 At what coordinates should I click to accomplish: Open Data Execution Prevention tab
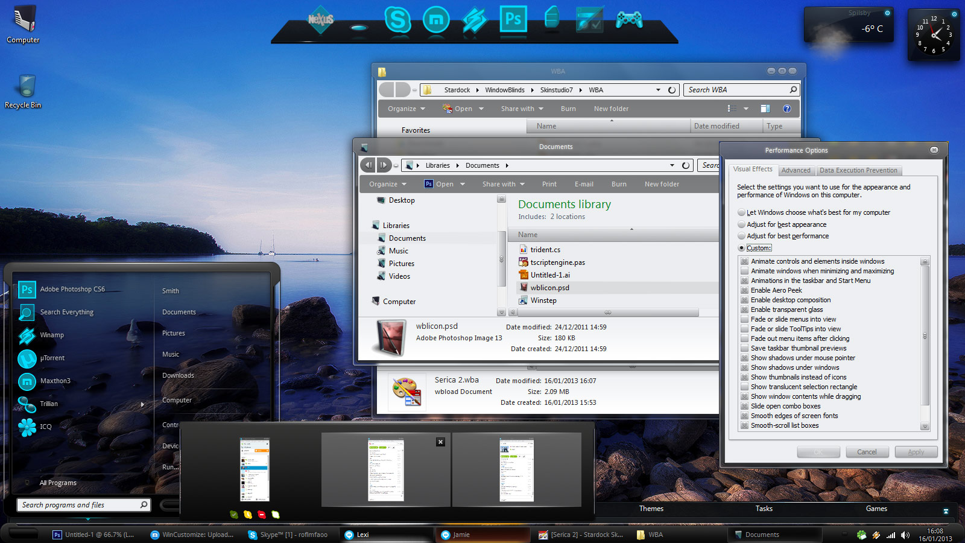click(x=858, y=171)
